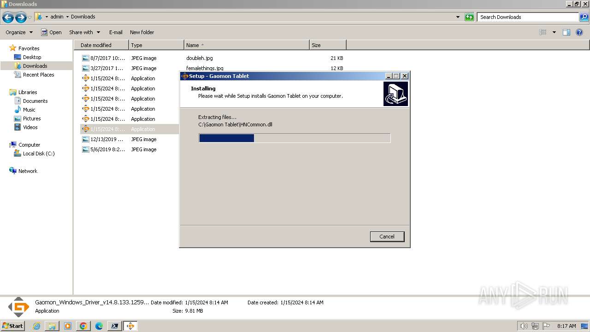Image resolution: width=590 pixels, height=332 pixels.
Task: Click New folder
Action: coord(142,32)
